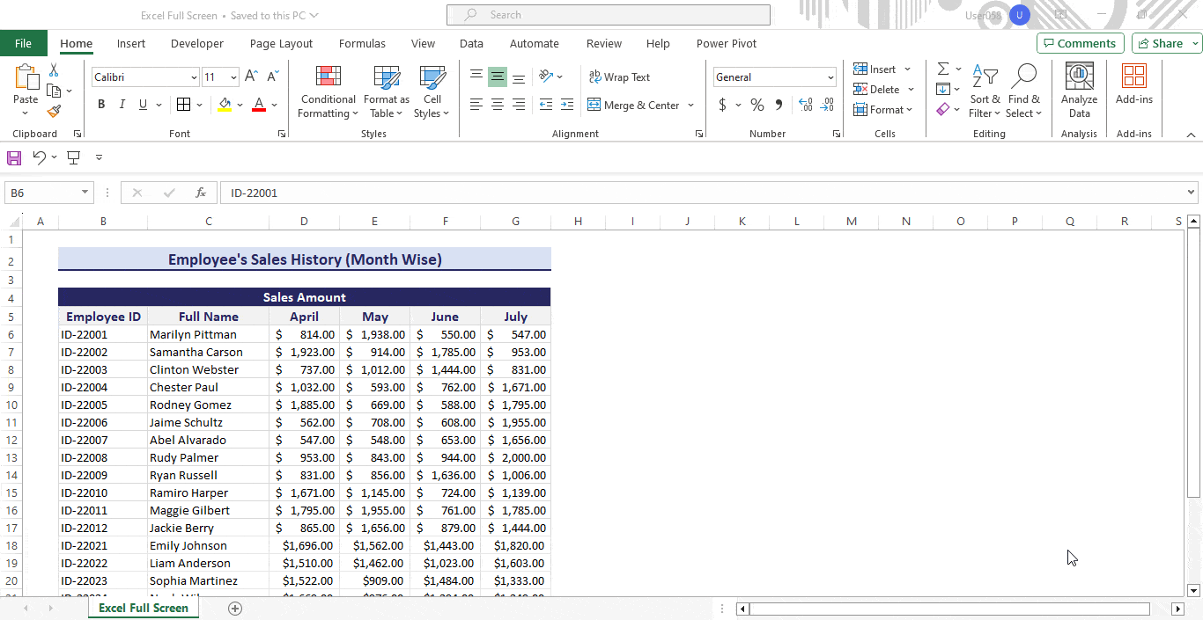The width and height of the screenshot is (1203, 620).
Task: Toggle Italic formatting
Action: [122, 105]
